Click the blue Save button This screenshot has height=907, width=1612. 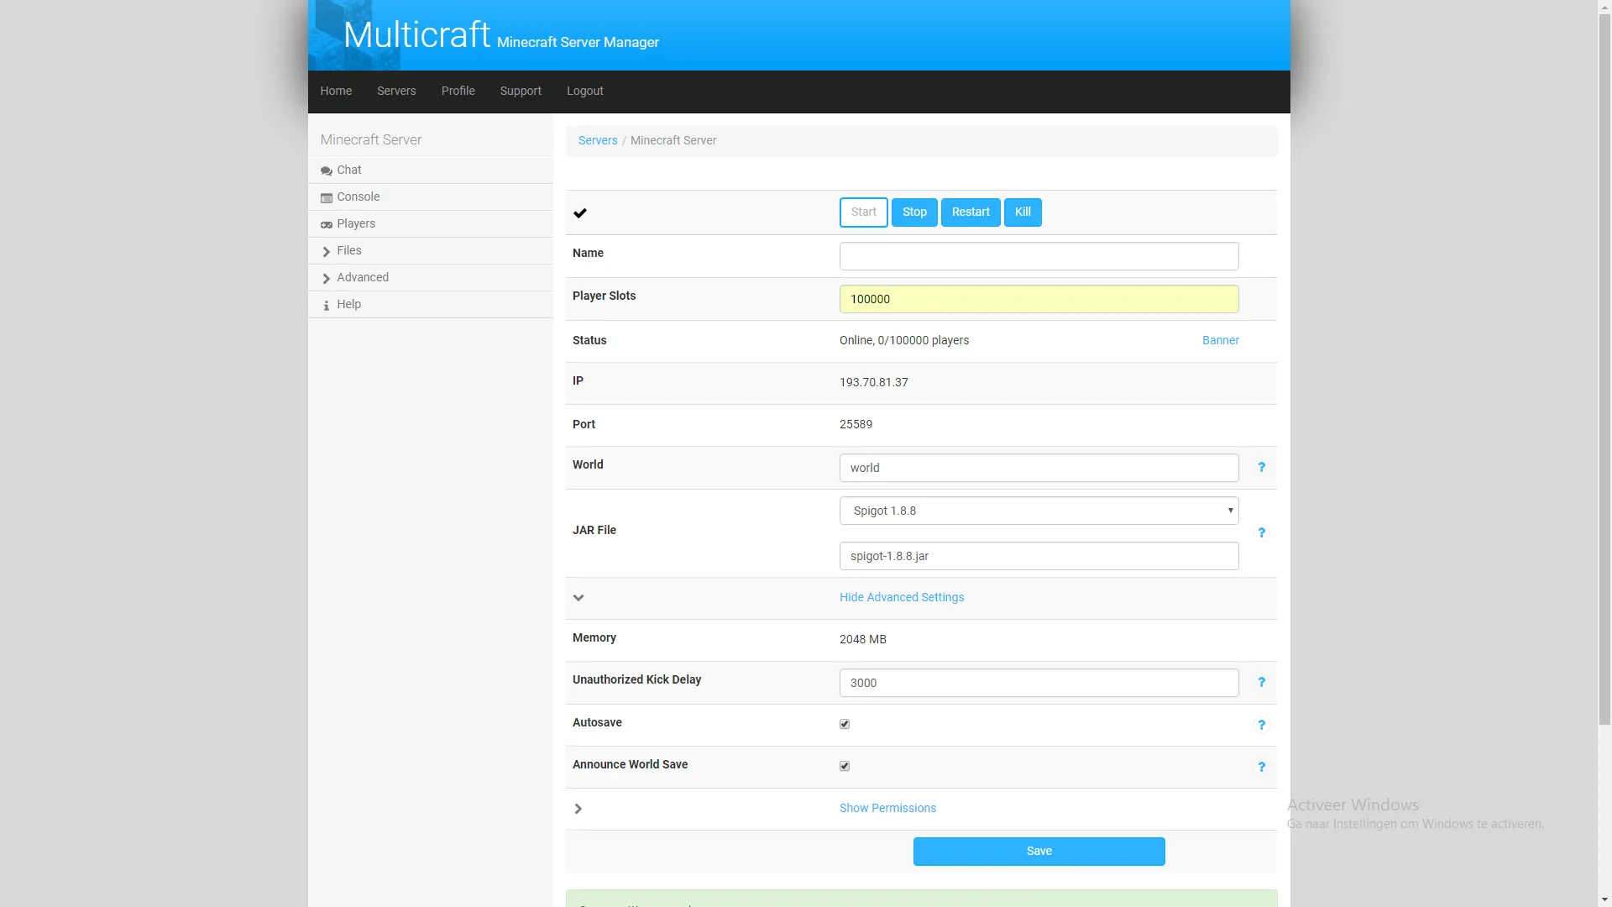tap(1039, 851)
